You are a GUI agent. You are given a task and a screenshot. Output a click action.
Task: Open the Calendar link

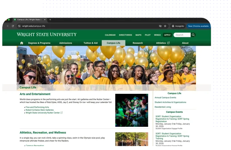pos(110,35)
